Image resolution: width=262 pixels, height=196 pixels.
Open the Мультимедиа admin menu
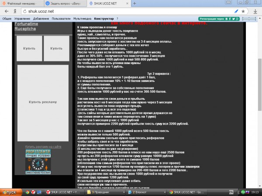click(x=82, y=19)
